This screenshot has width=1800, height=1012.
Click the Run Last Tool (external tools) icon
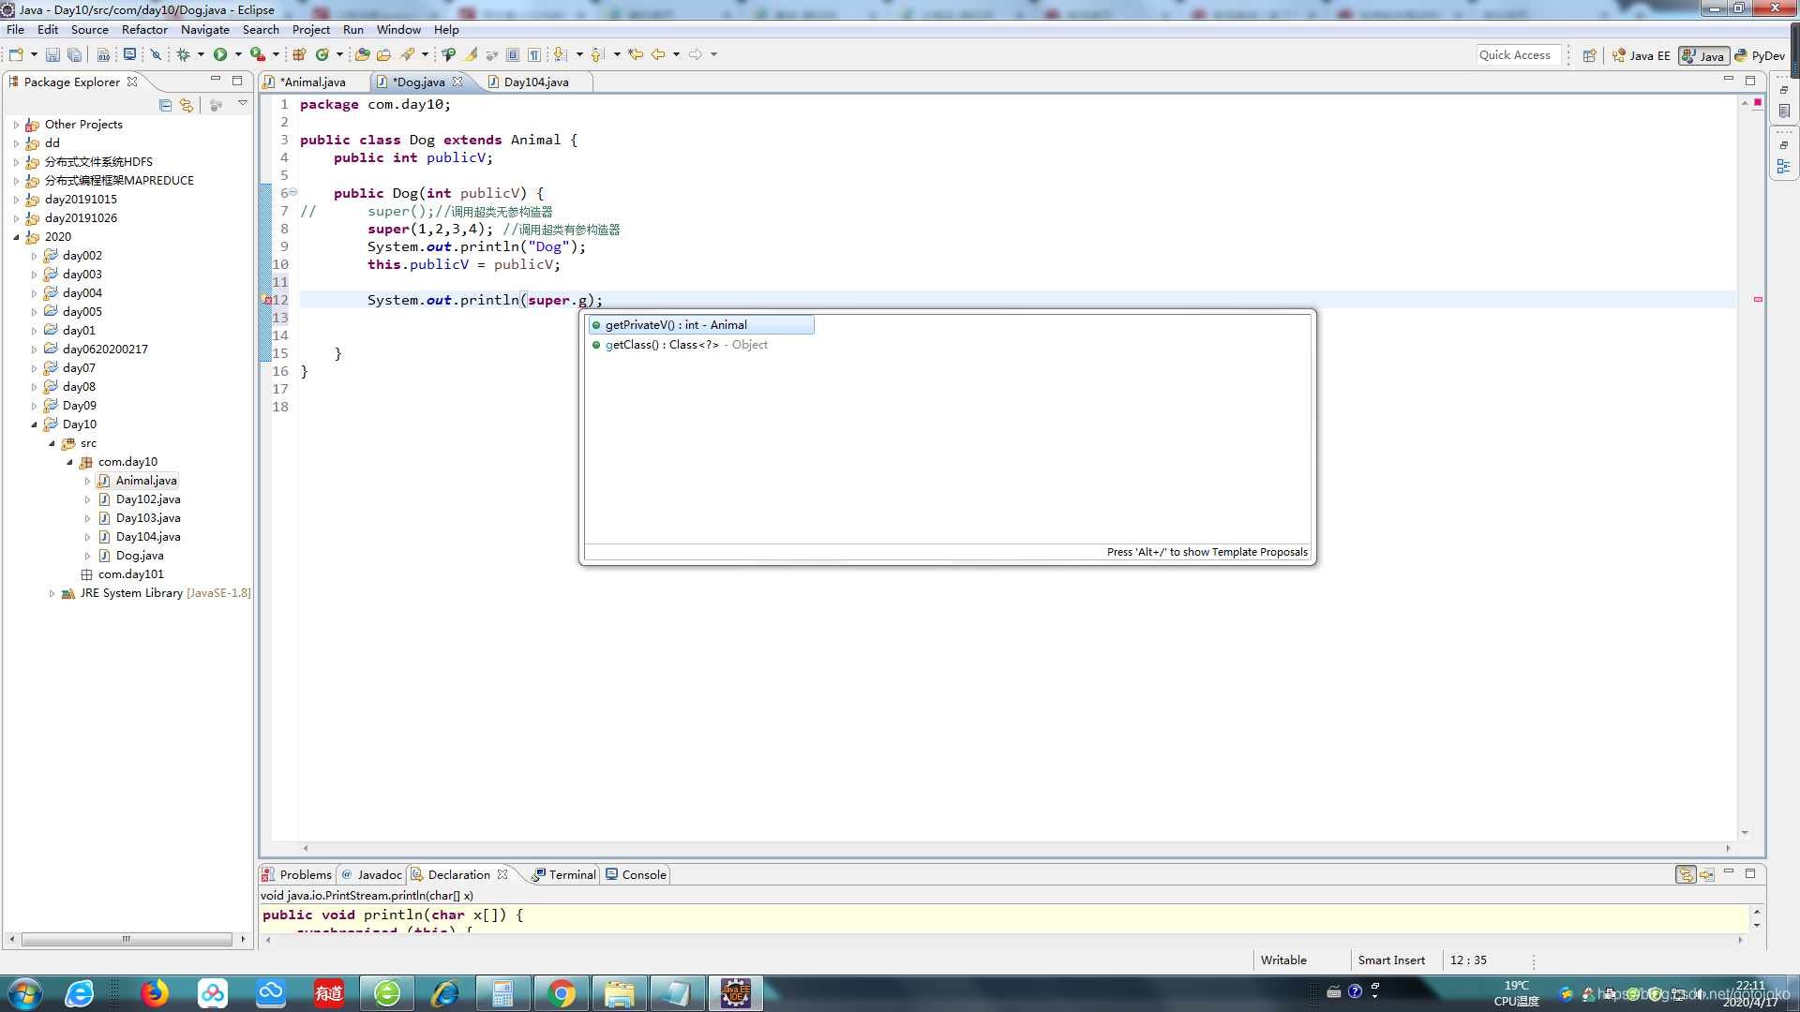click(x=257, y=55)
